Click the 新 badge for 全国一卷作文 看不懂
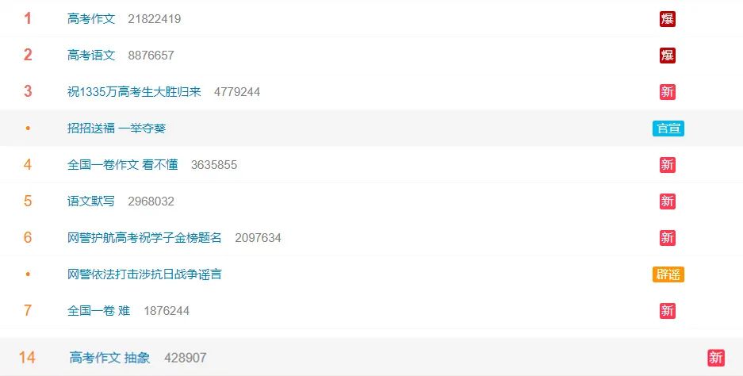Screen dimensions: 743x376 tap(667, 165)
